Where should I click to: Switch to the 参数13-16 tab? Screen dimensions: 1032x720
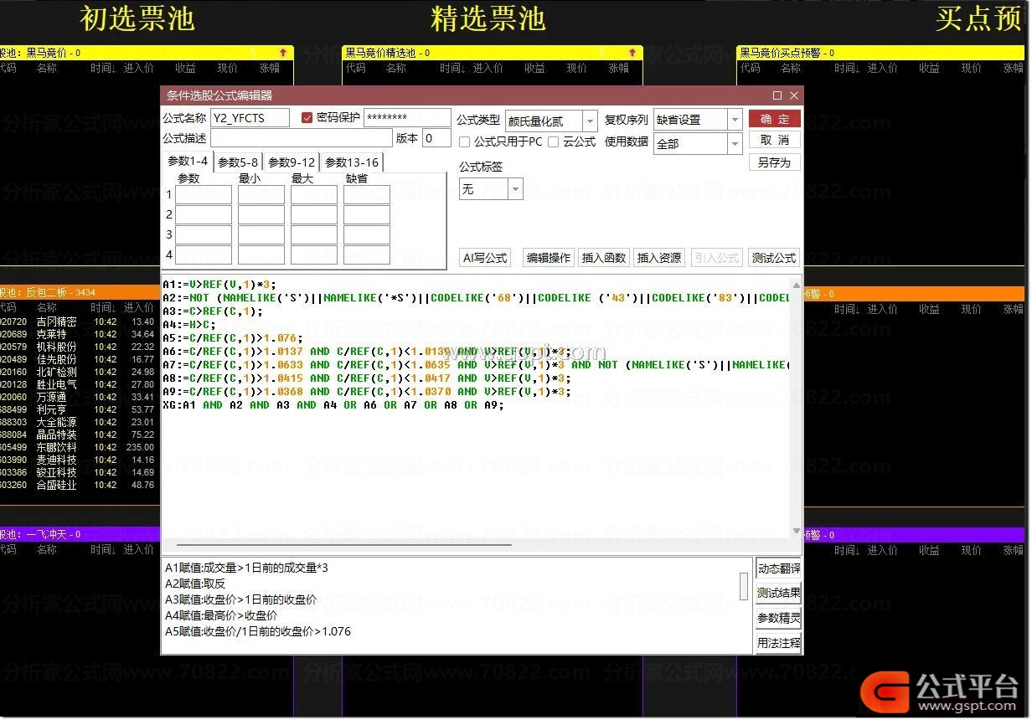352,162
